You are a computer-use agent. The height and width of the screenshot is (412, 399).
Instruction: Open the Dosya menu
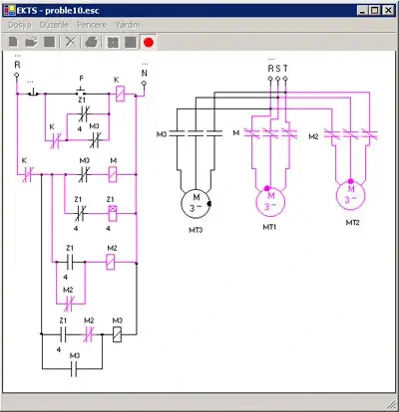point(20,25)
